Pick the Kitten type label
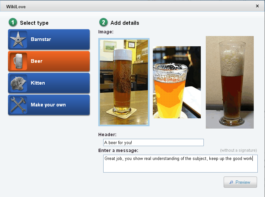Viewport: 265px width, 197px height. [x=38, y=83]
